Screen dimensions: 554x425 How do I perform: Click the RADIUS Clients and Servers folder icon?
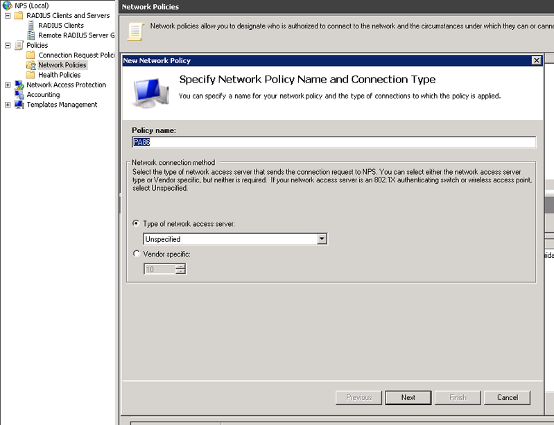pos(19,15)
